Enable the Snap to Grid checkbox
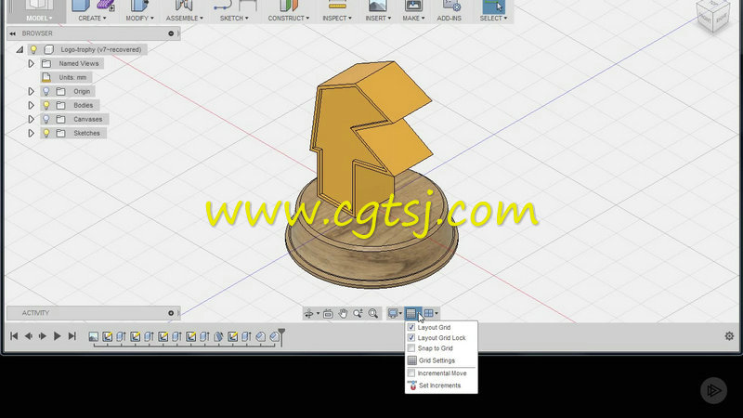 [411, 348]
